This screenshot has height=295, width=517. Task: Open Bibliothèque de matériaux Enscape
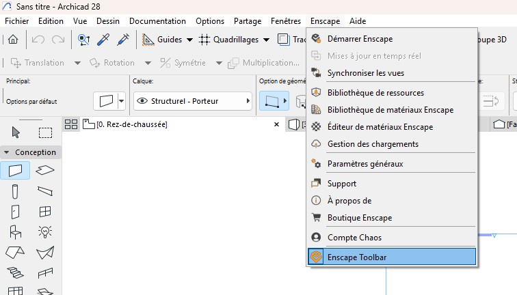point(392,110)
